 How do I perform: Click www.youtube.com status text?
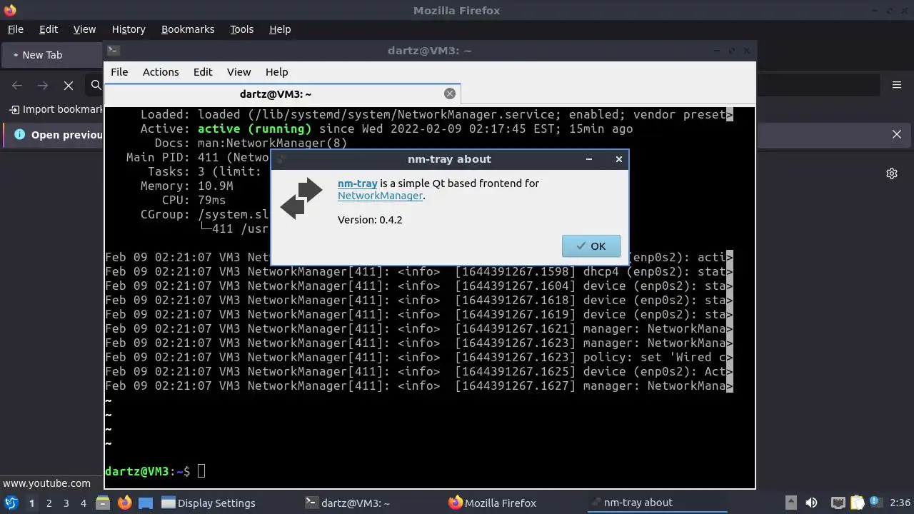click(x=47, y=483)
